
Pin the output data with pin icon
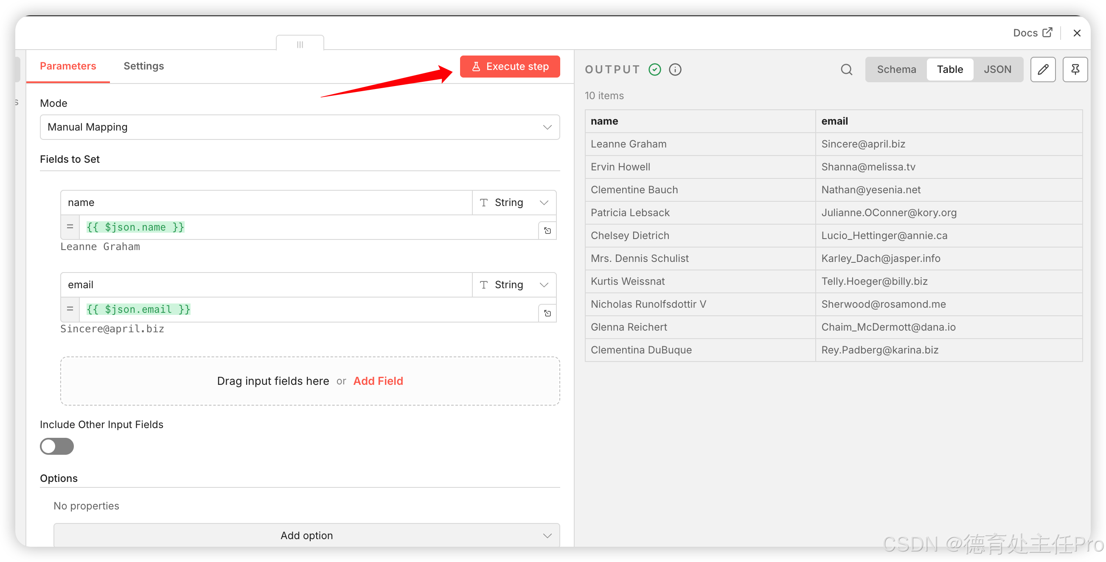point(1075,70)
